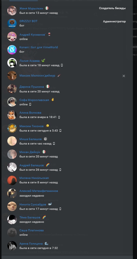Click rainbow emoji next to Андрей Балашов
137x259 pixels.
(48, 165)
